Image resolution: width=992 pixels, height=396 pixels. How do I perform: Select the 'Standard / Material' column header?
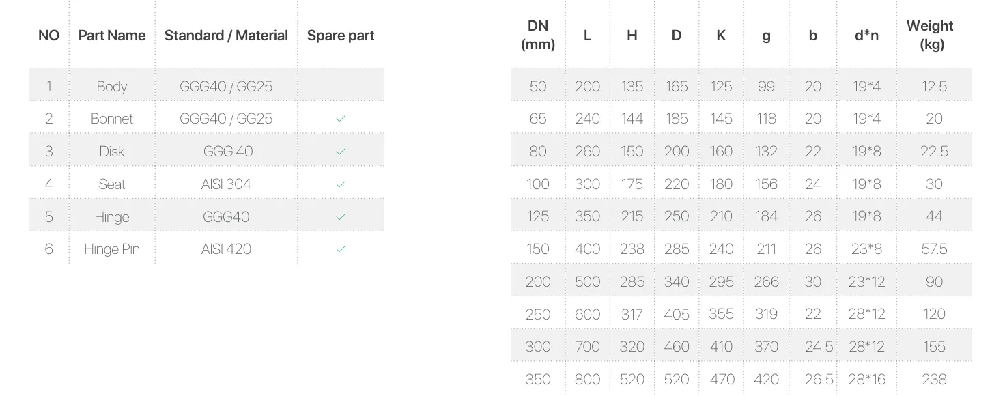pos(226,36)
